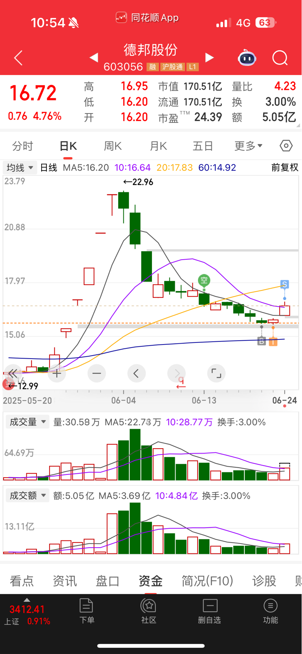The image size is (302, 654).
Task: Open the 更多 period dropdown
Action: pyautogui.click(x=248, y=146)
